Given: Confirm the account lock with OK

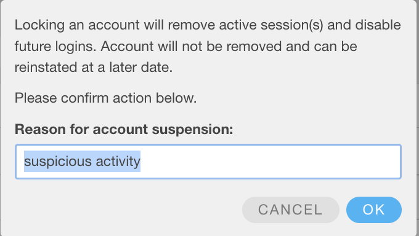Looking at the screenshot, I should [x=374, y=210].
